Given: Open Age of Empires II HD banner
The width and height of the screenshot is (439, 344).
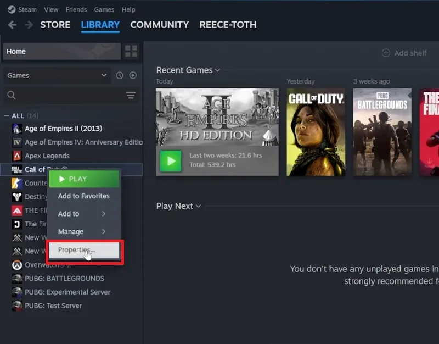Looking at the screenshot, I should pyautogui.click(x=217, y=117).
